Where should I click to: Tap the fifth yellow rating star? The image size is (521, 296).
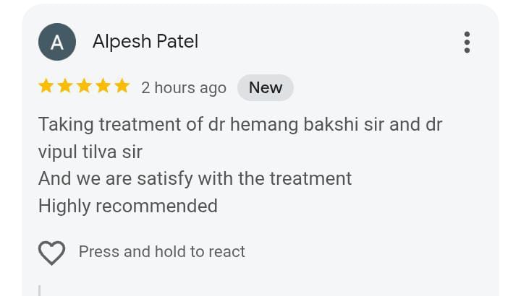[122, 87]
